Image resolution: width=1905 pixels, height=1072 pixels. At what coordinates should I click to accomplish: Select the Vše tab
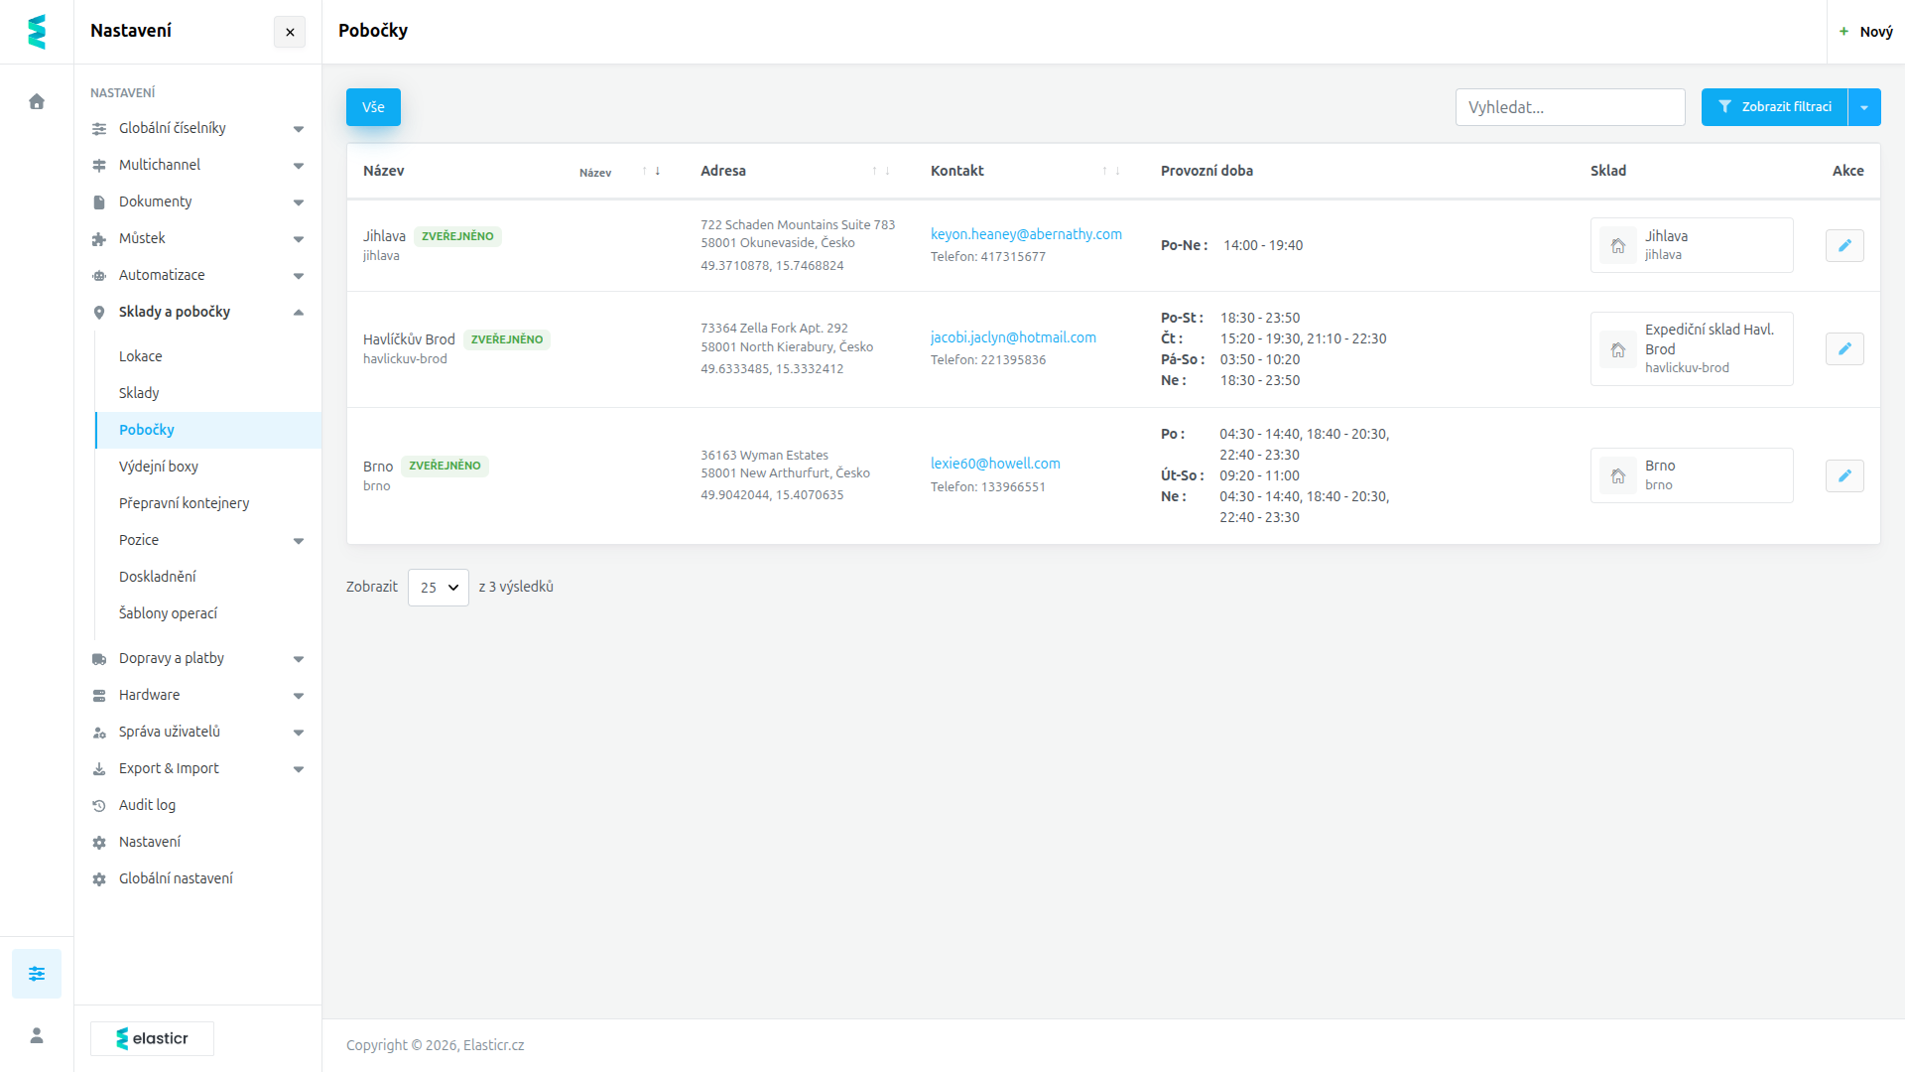373,107
